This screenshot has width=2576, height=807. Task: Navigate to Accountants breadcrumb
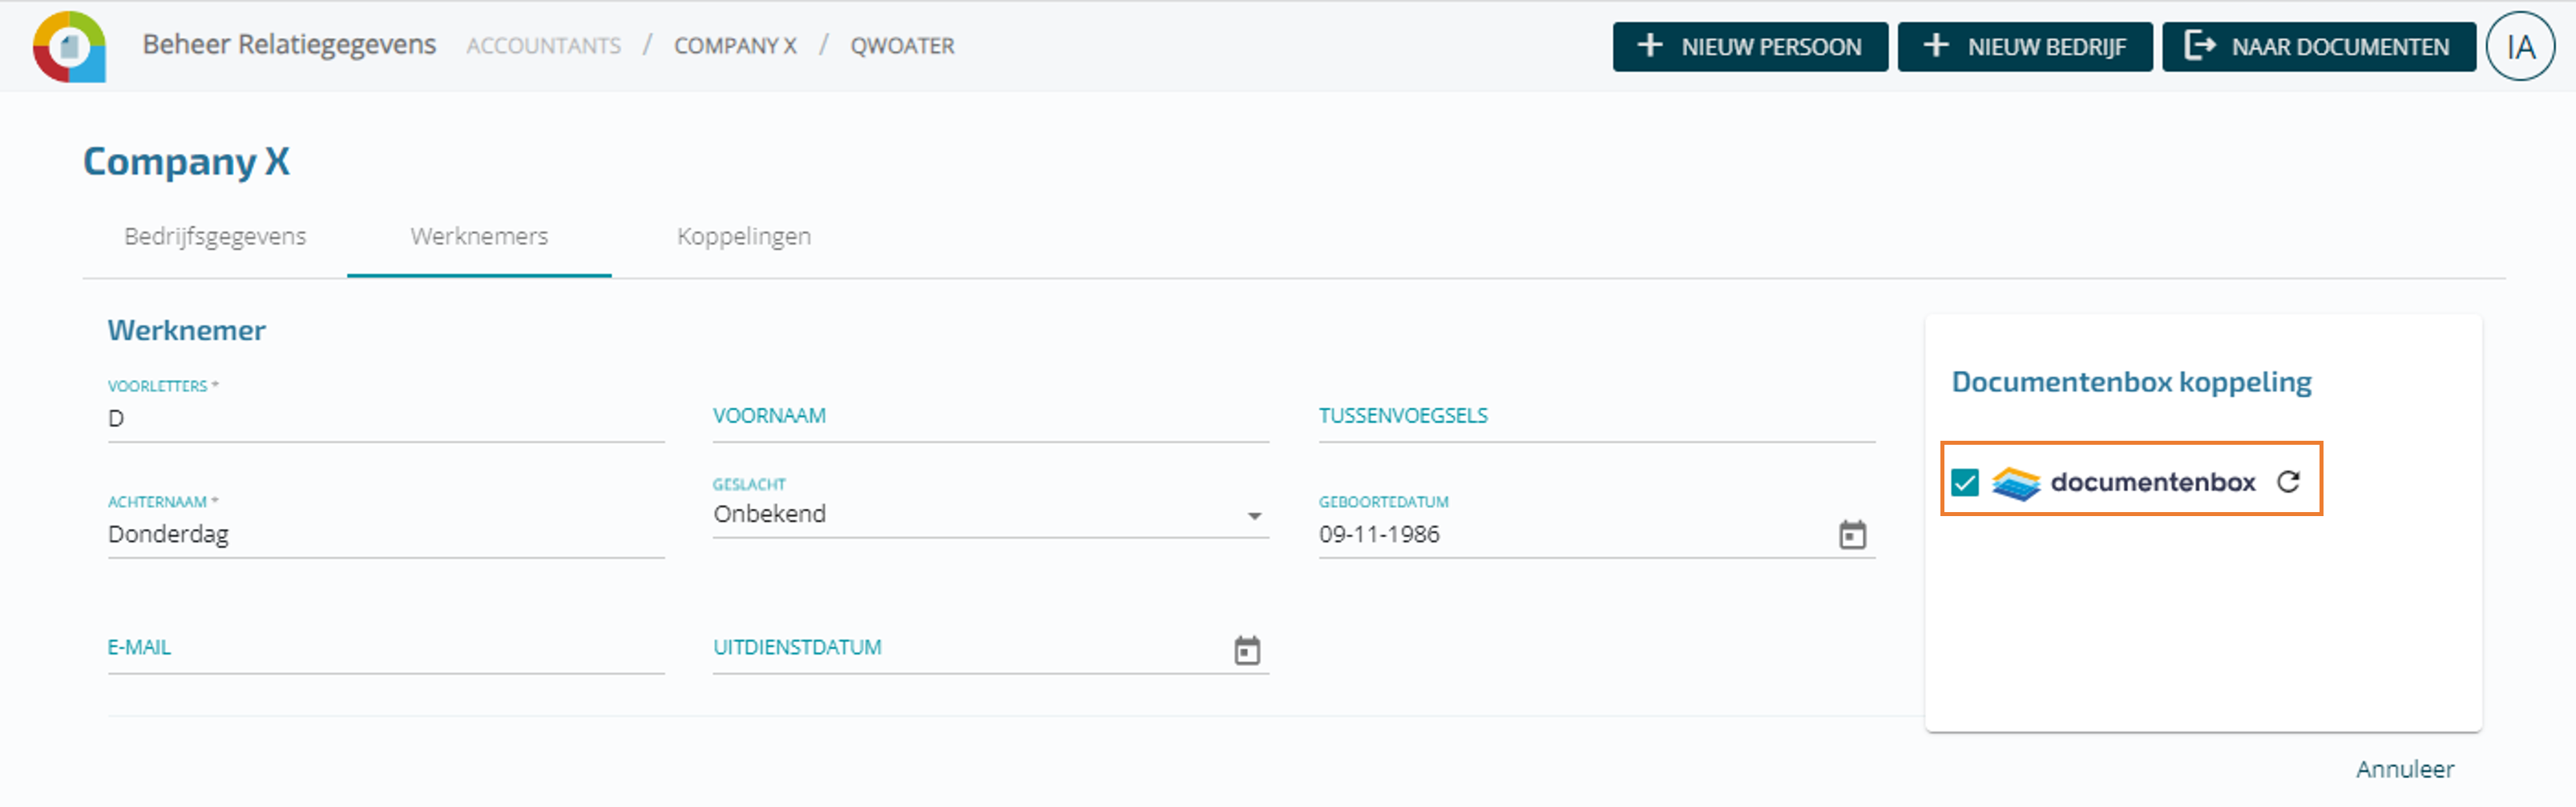click(x=543, y=46)
